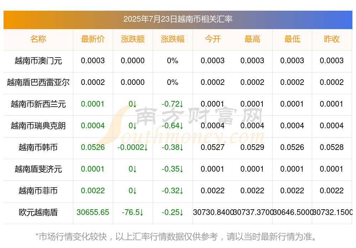Click latest price 0.0022 for 越南币菲币

(x=93, y=191)
